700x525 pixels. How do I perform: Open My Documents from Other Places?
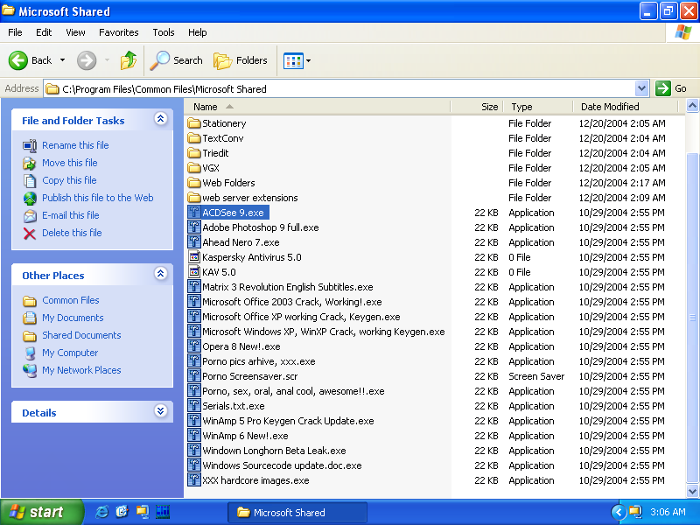pos(73,318)
